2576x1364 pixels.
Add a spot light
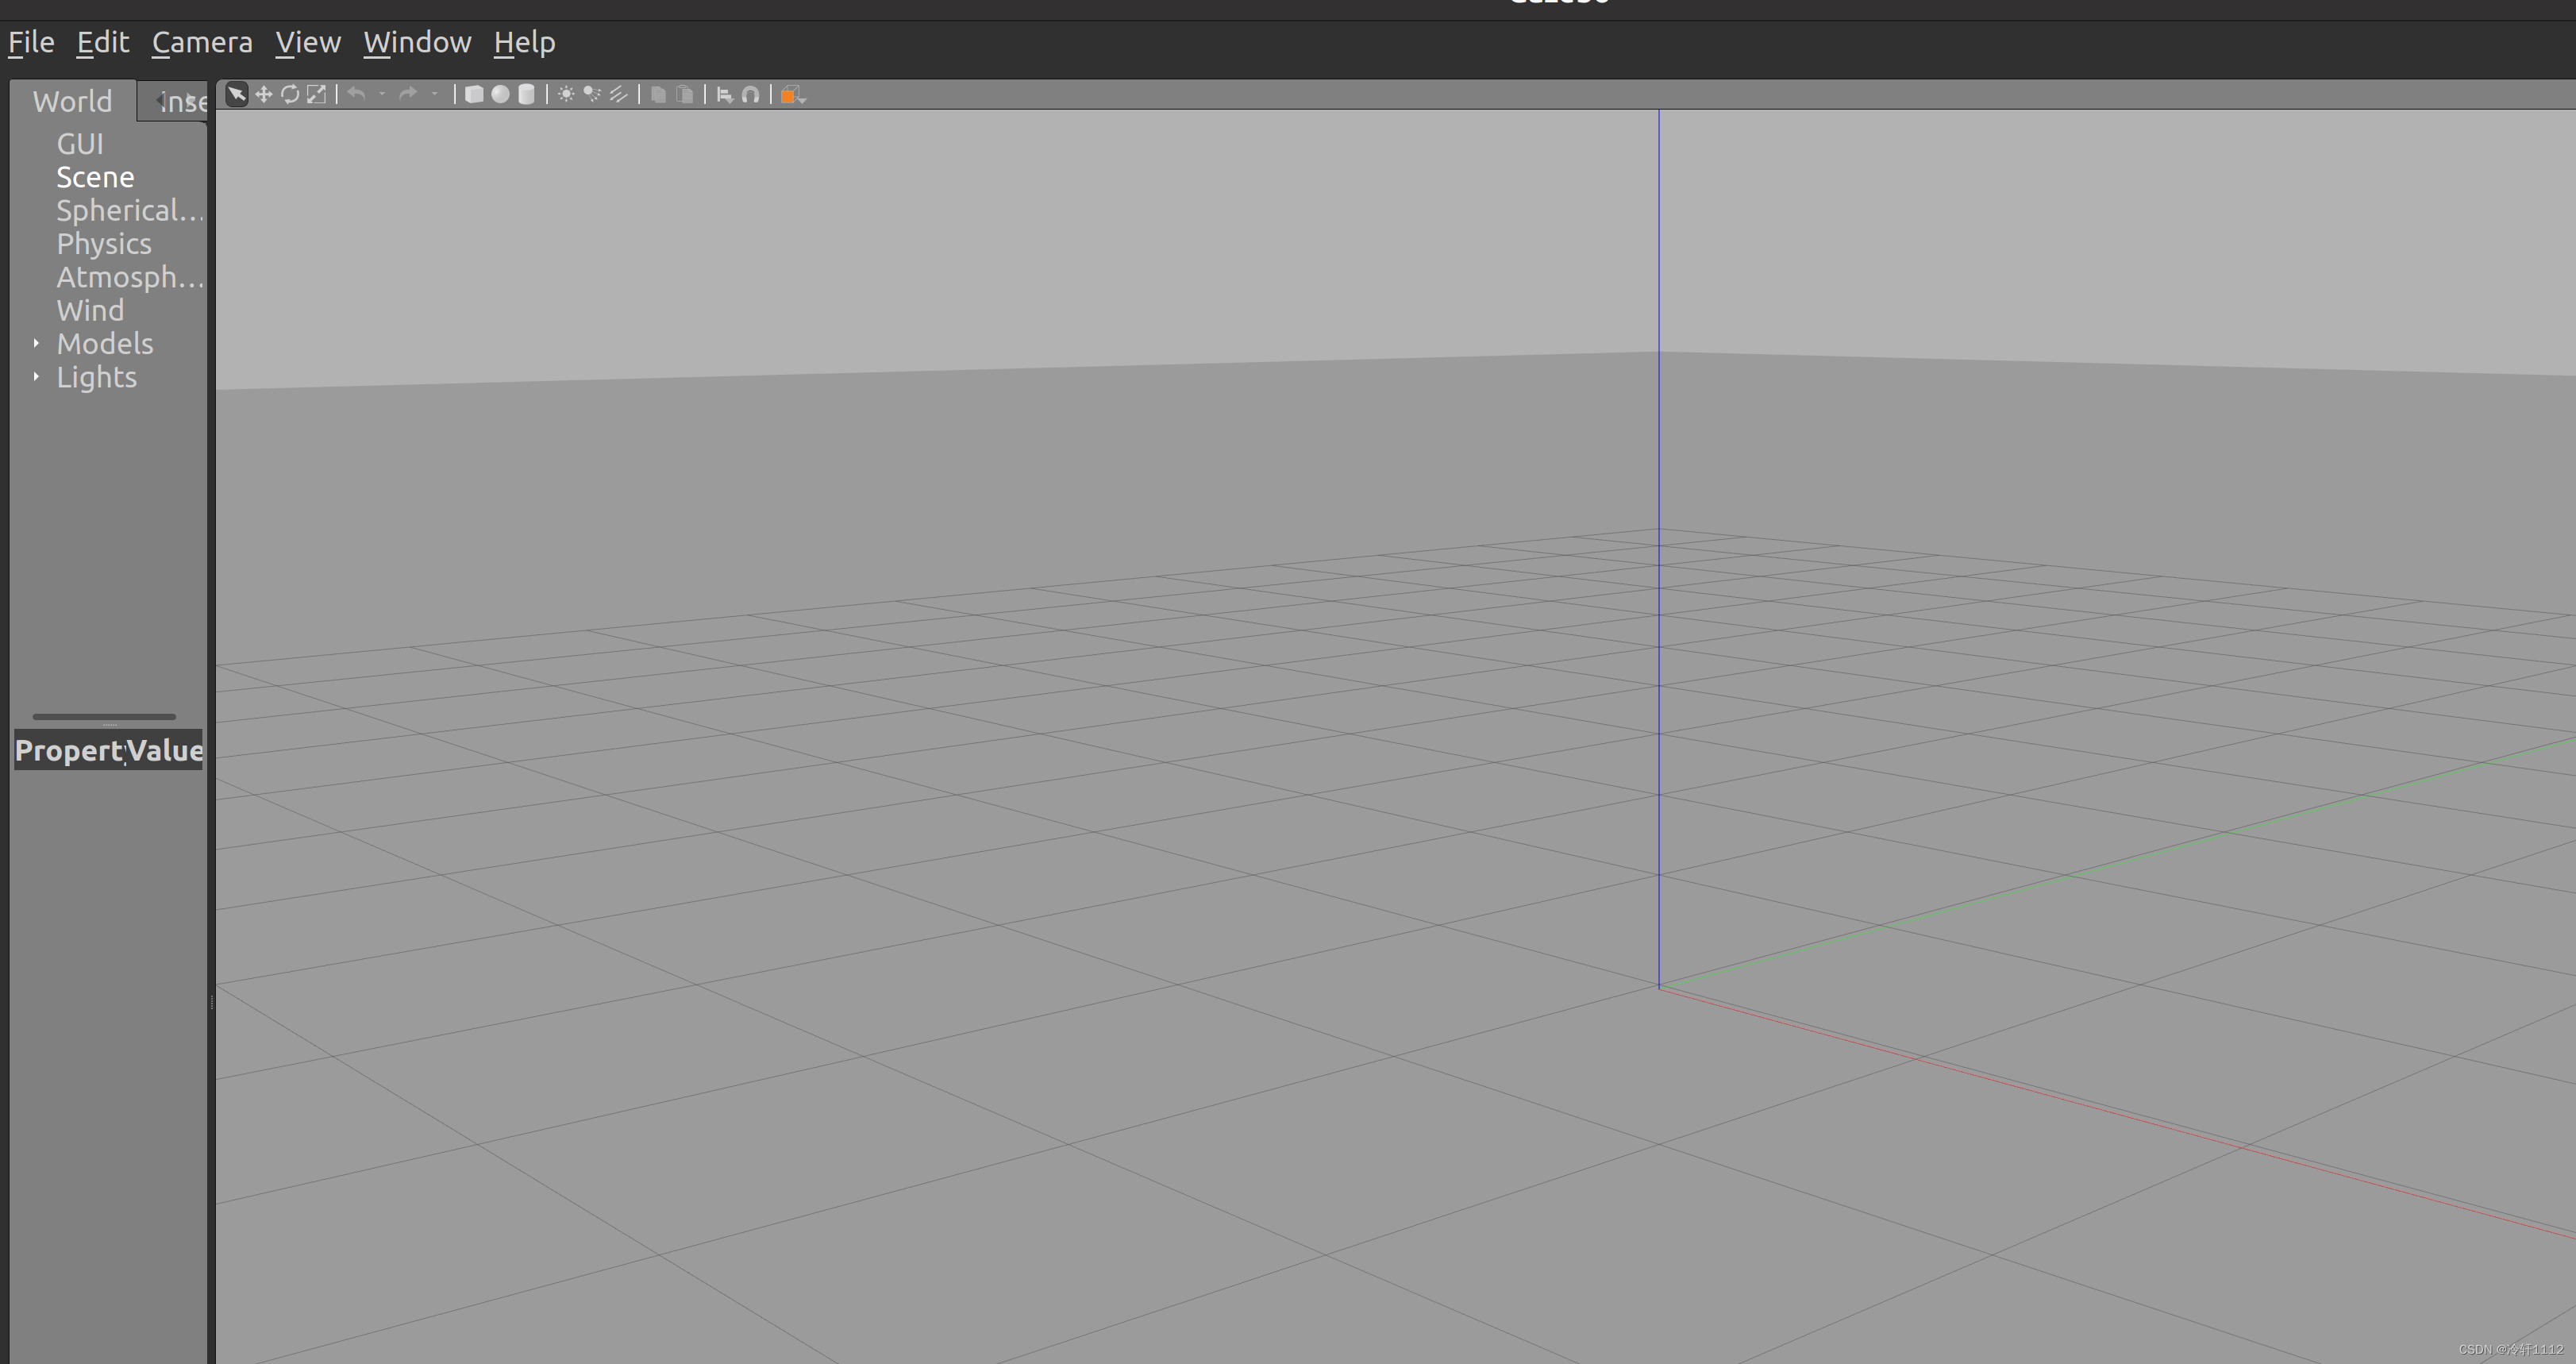coord(592,94)
